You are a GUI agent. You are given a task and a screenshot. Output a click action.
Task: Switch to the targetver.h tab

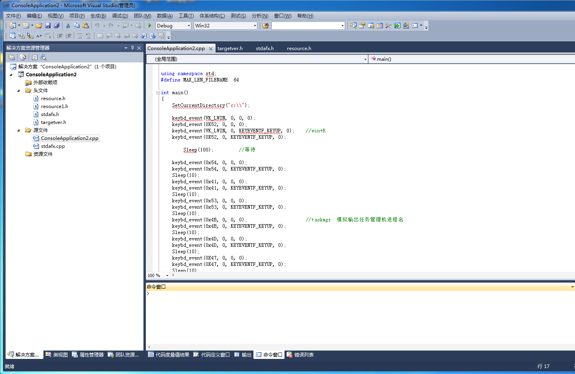pos(230,48)
